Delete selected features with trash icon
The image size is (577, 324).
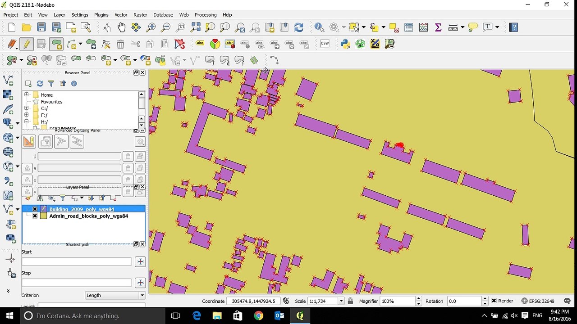tap(120, 44)
